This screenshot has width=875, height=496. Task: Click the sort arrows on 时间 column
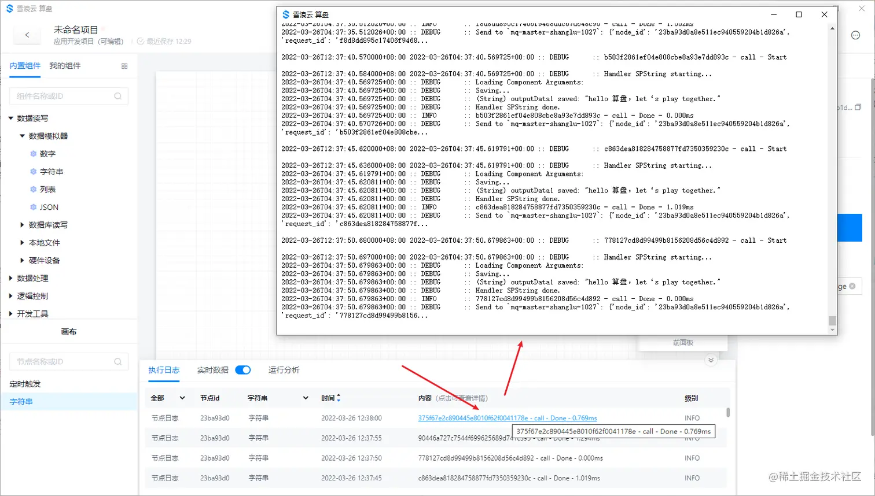point(339,398)
